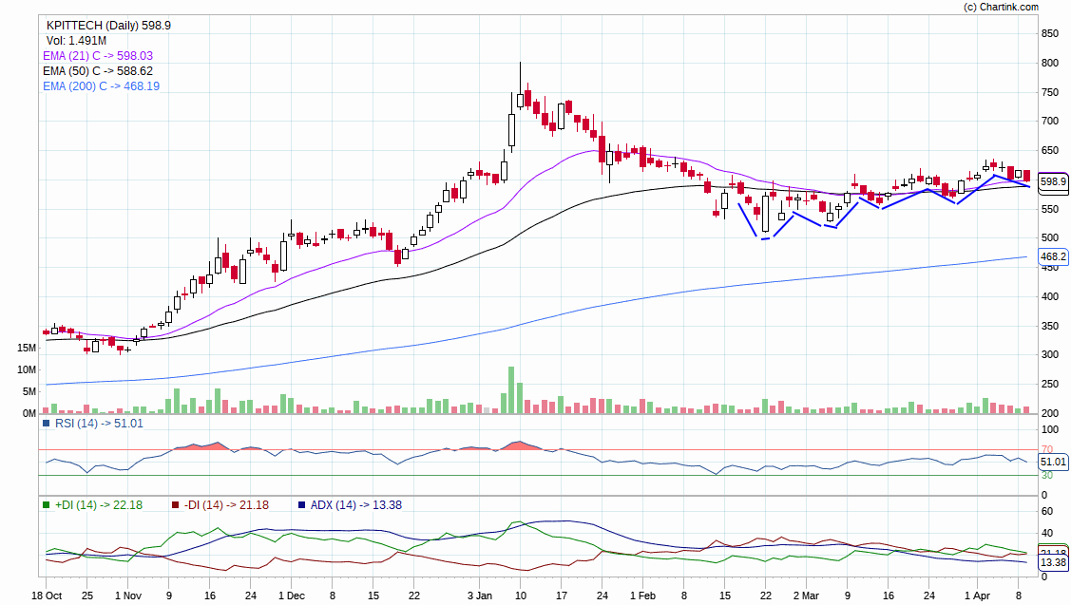Click the 800 price axis label
The width and height of the screenshot is (1071, 605).
point(1050,63)
